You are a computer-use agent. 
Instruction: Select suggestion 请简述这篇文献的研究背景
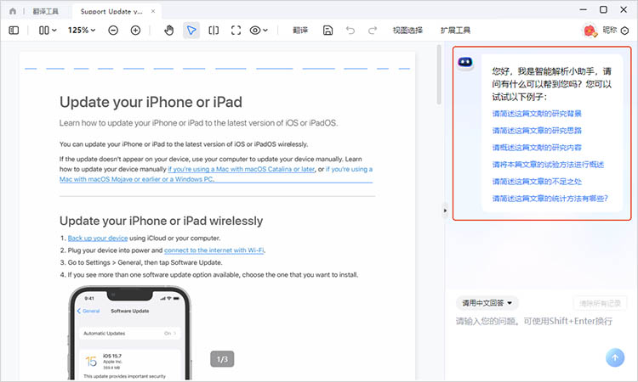point(537,113)
